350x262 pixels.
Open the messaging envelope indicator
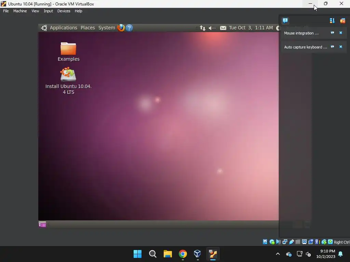[x=223, y=28]
